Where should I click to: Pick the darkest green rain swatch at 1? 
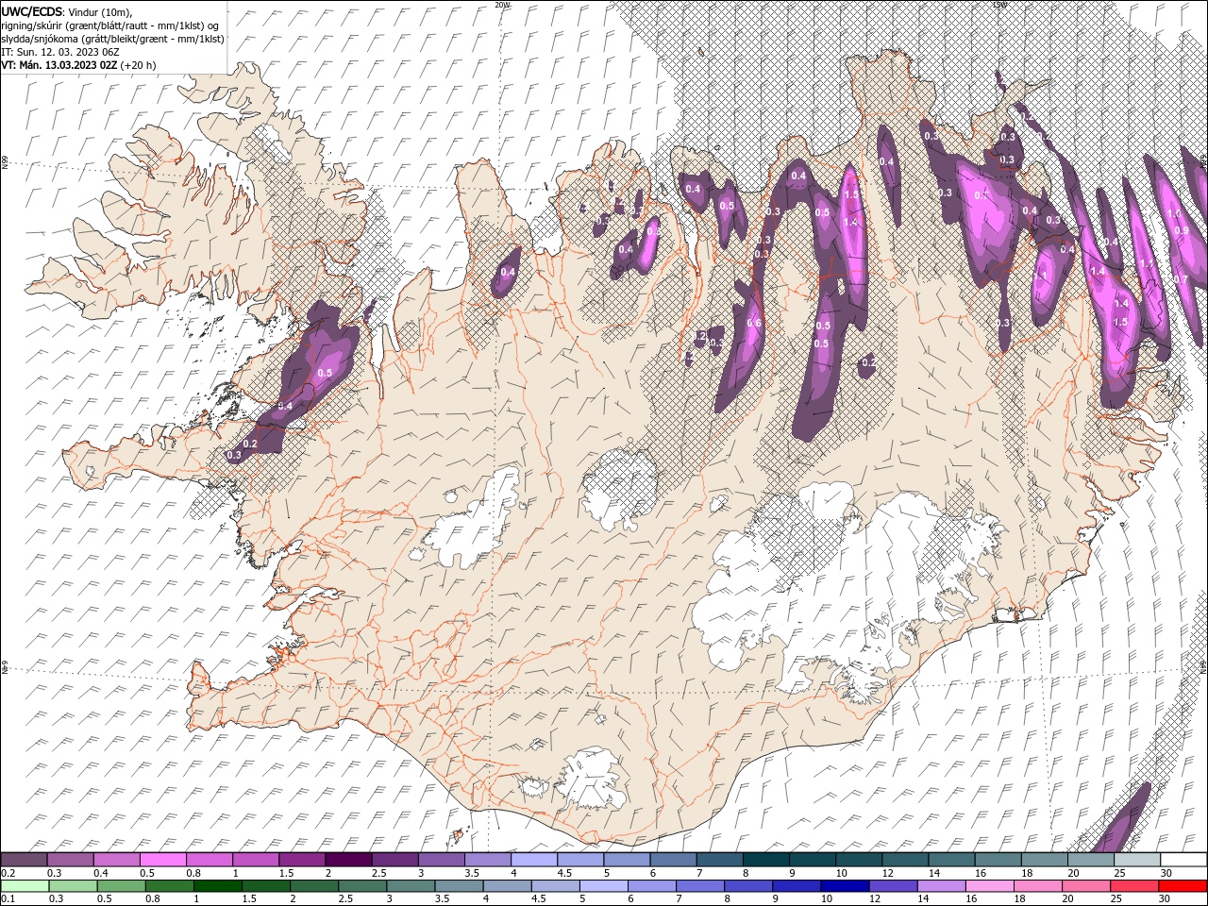pos(218,886)
